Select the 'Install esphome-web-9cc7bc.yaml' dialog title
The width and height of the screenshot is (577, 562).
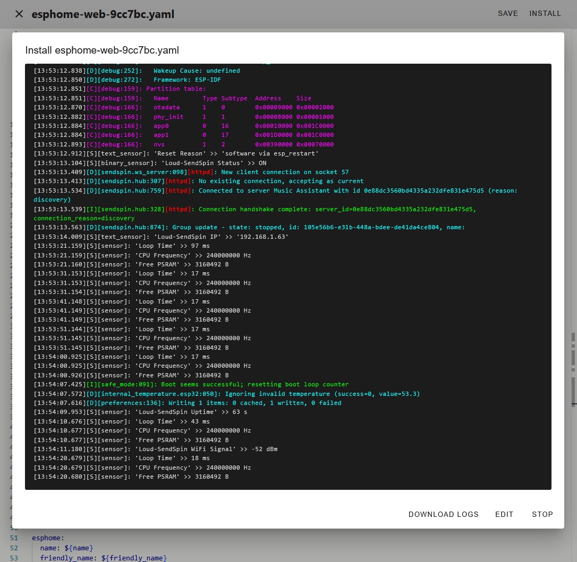(102, 50)
